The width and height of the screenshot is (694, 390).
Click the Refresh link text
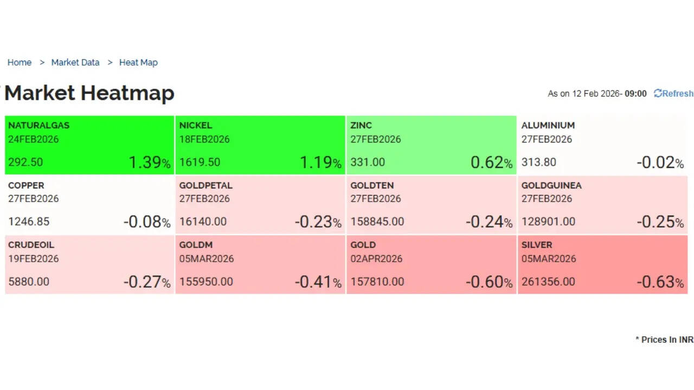tap(678, 93)
